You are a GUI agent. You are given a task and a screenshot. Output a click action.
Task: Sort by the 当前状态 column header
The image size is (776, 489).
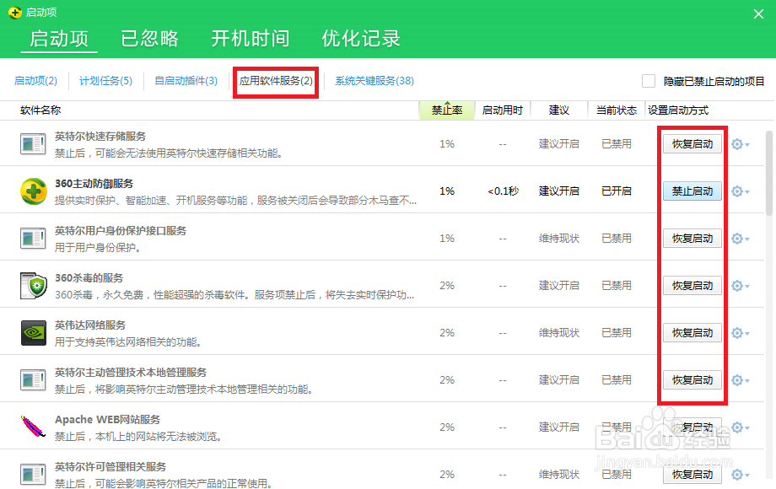[x=616, y=110]
